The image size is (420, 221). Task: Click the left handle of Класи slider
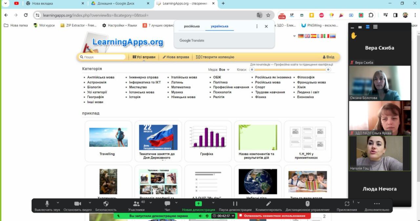coord(252,70)
